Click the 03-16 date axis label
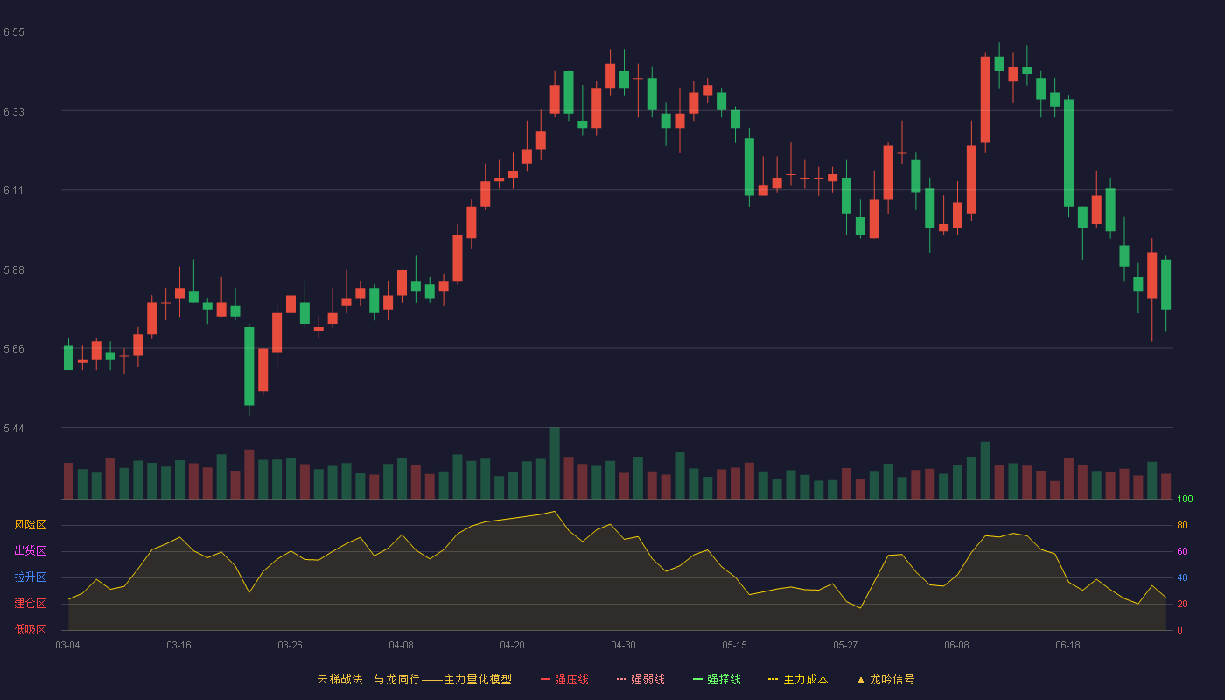The image size is (1225, 700). pos(178,645)
